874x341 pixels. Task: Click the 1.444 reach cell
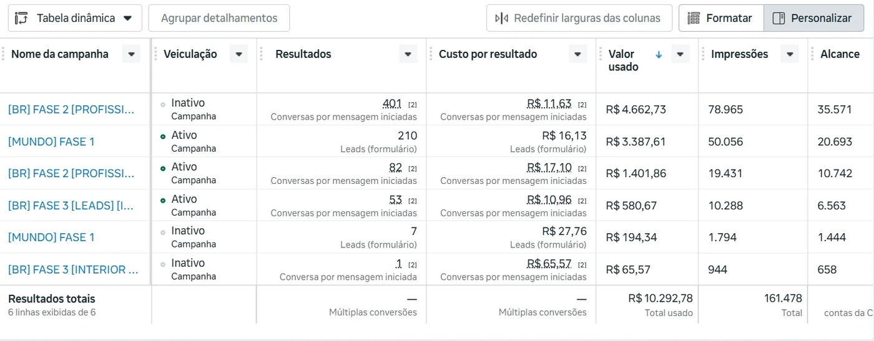(832, 238)
